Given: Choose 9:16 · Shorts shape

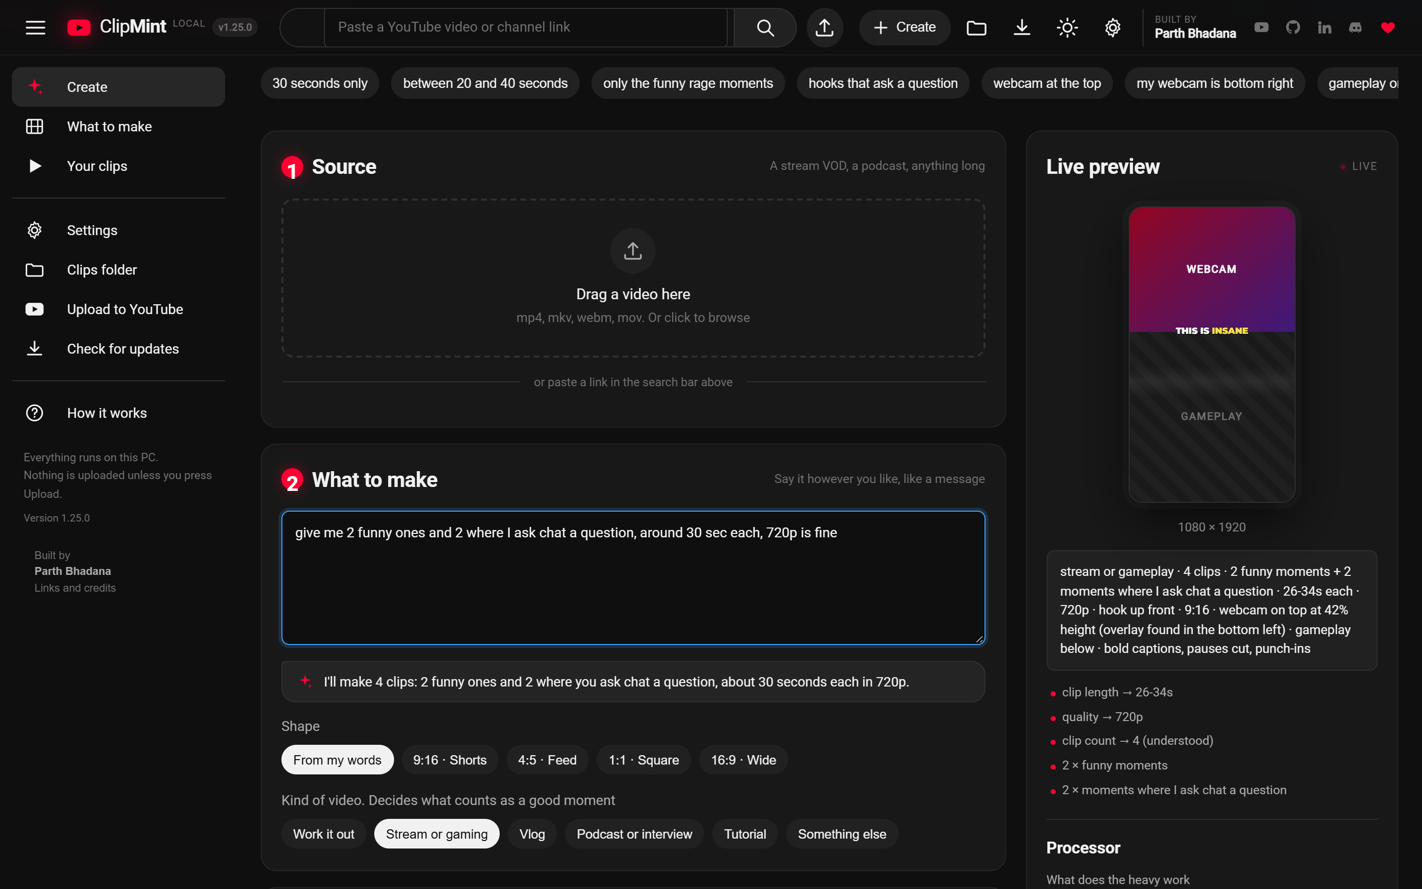Looking at the screenshot, I should (449, 760).
